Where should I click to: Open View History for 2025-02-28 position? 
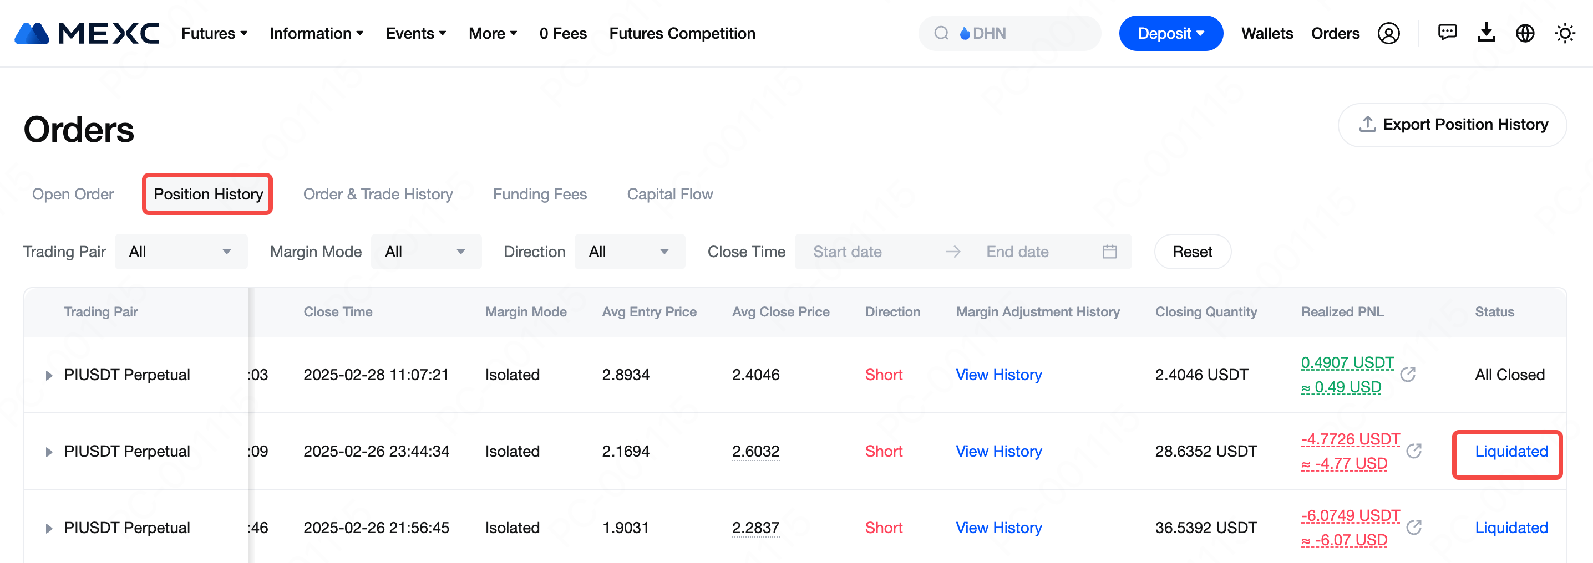(x=998, y=375)
